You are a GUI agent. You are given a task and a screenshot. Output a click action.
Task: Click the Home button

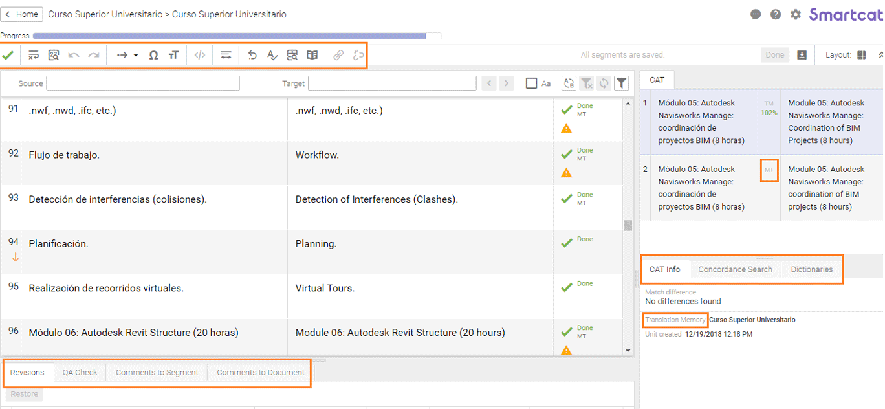(21, 14)
